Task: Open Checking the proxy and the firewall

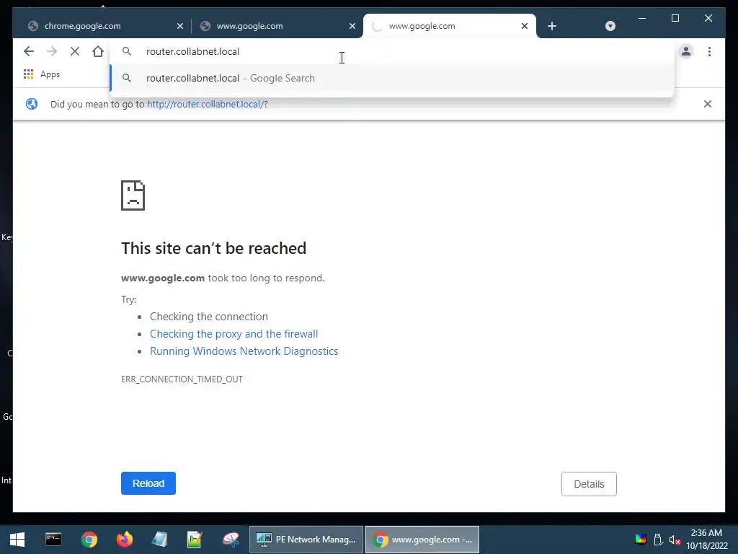Action: coord(234,333)
